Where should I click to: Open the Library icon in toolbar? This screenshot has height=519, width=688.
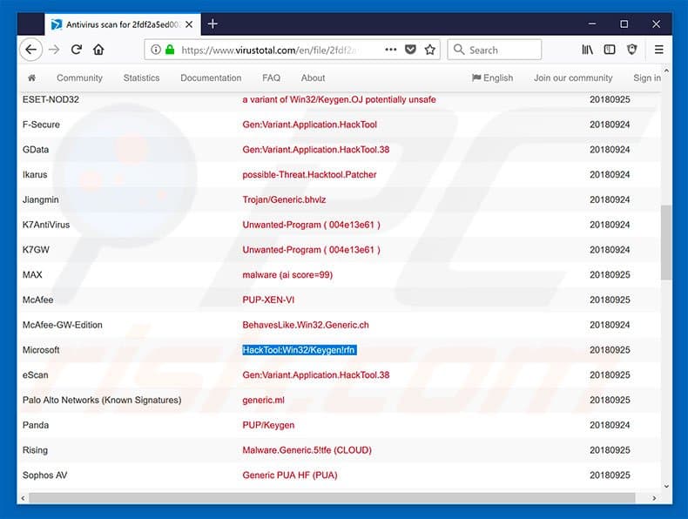pyautogui.click(x=587, y=50)
